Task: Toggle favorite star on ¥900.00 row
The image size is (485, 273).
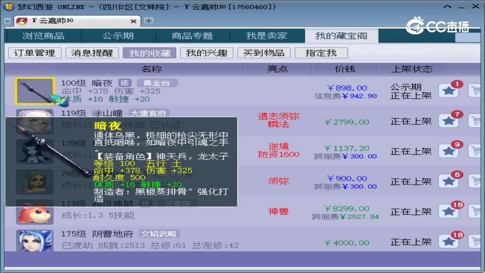Action: point(449,181)
